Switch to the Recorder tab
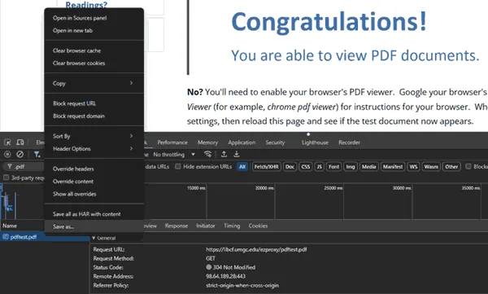 349,143
